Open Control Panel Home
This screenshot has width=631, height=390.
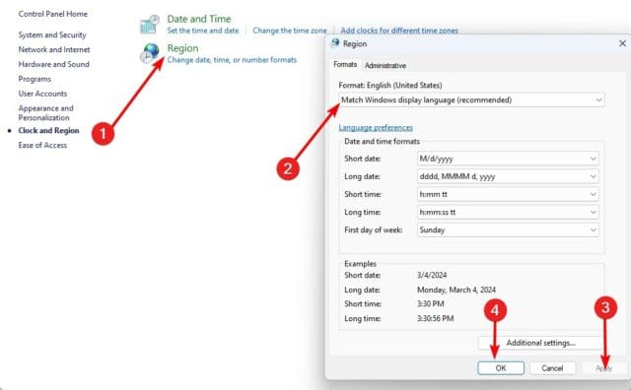pyautogui.click(x=52, y=14)
